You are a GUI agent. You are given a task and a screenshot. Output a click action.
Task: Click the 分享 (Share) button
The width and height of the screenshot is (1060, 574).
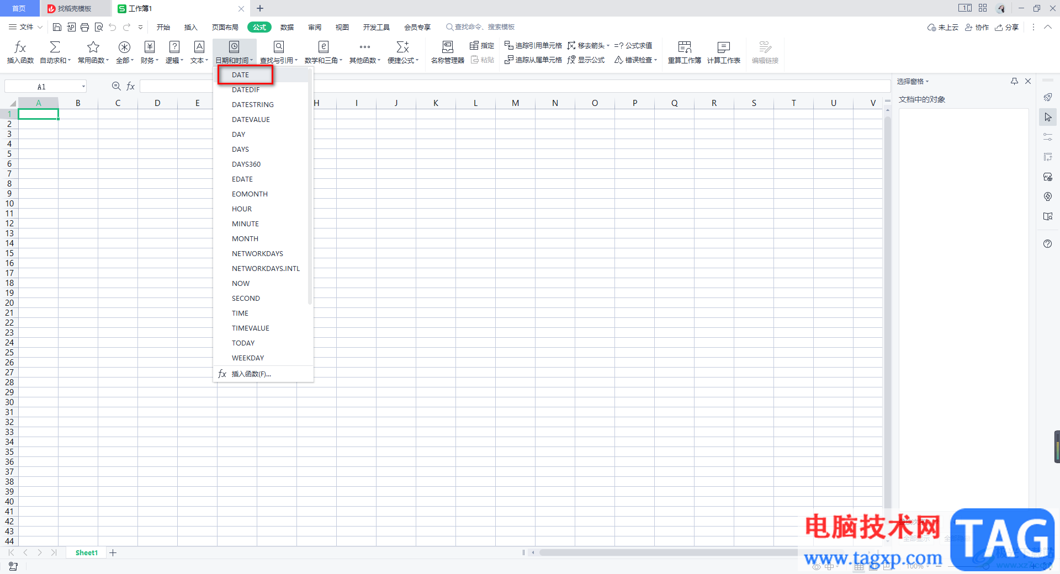tap(1006, 27)
